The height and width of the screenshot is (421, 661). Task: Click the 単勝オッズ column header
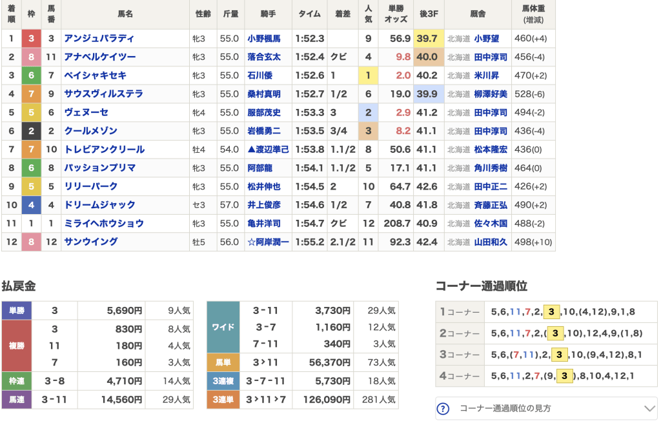tap(396, 14)
